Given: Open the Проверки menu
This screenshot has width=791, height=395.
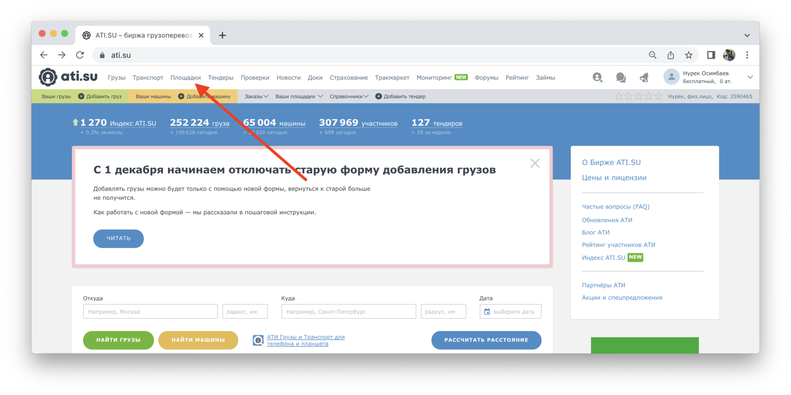Looking at the screenshot, I should pyautogui.click(x=255, y=78).
